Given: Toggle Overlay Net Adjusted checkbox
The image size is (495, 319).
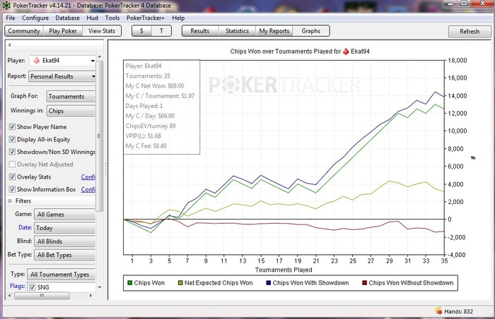Looking at the screenshot, I should [x=12, y=164].
